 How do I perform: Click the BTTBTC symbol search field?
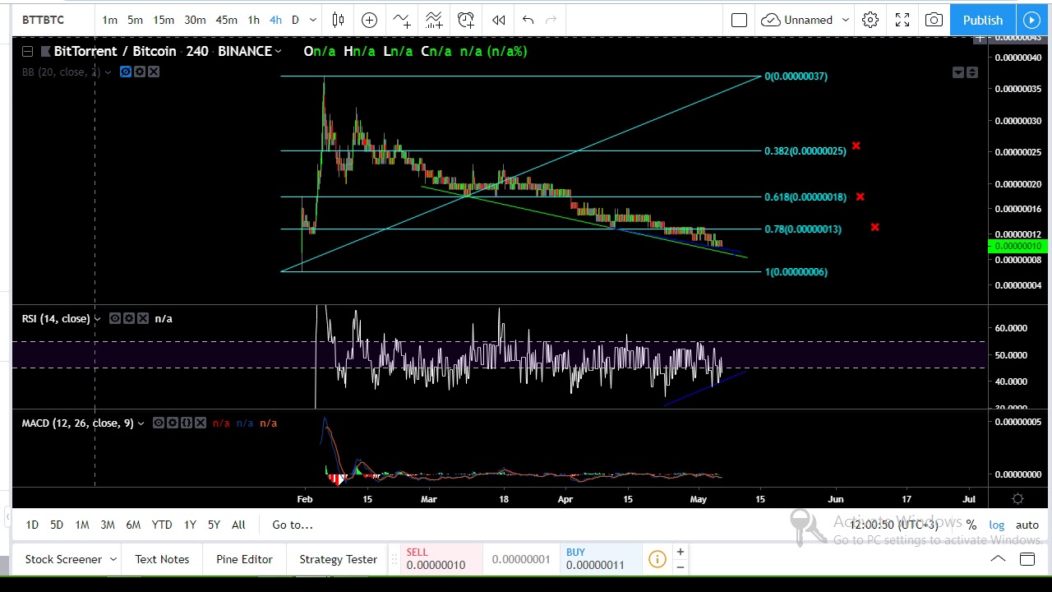click(53, 20)
